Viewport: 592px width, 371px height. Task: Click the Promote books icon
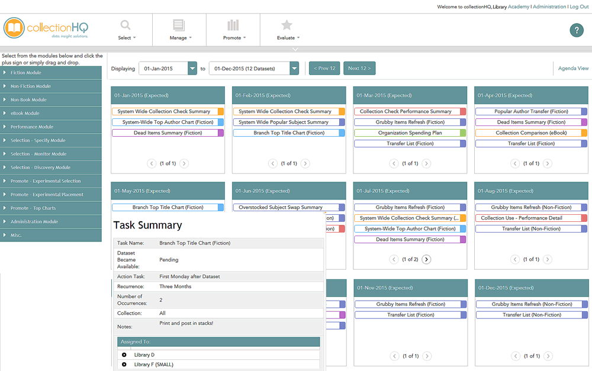pos(233,25)
